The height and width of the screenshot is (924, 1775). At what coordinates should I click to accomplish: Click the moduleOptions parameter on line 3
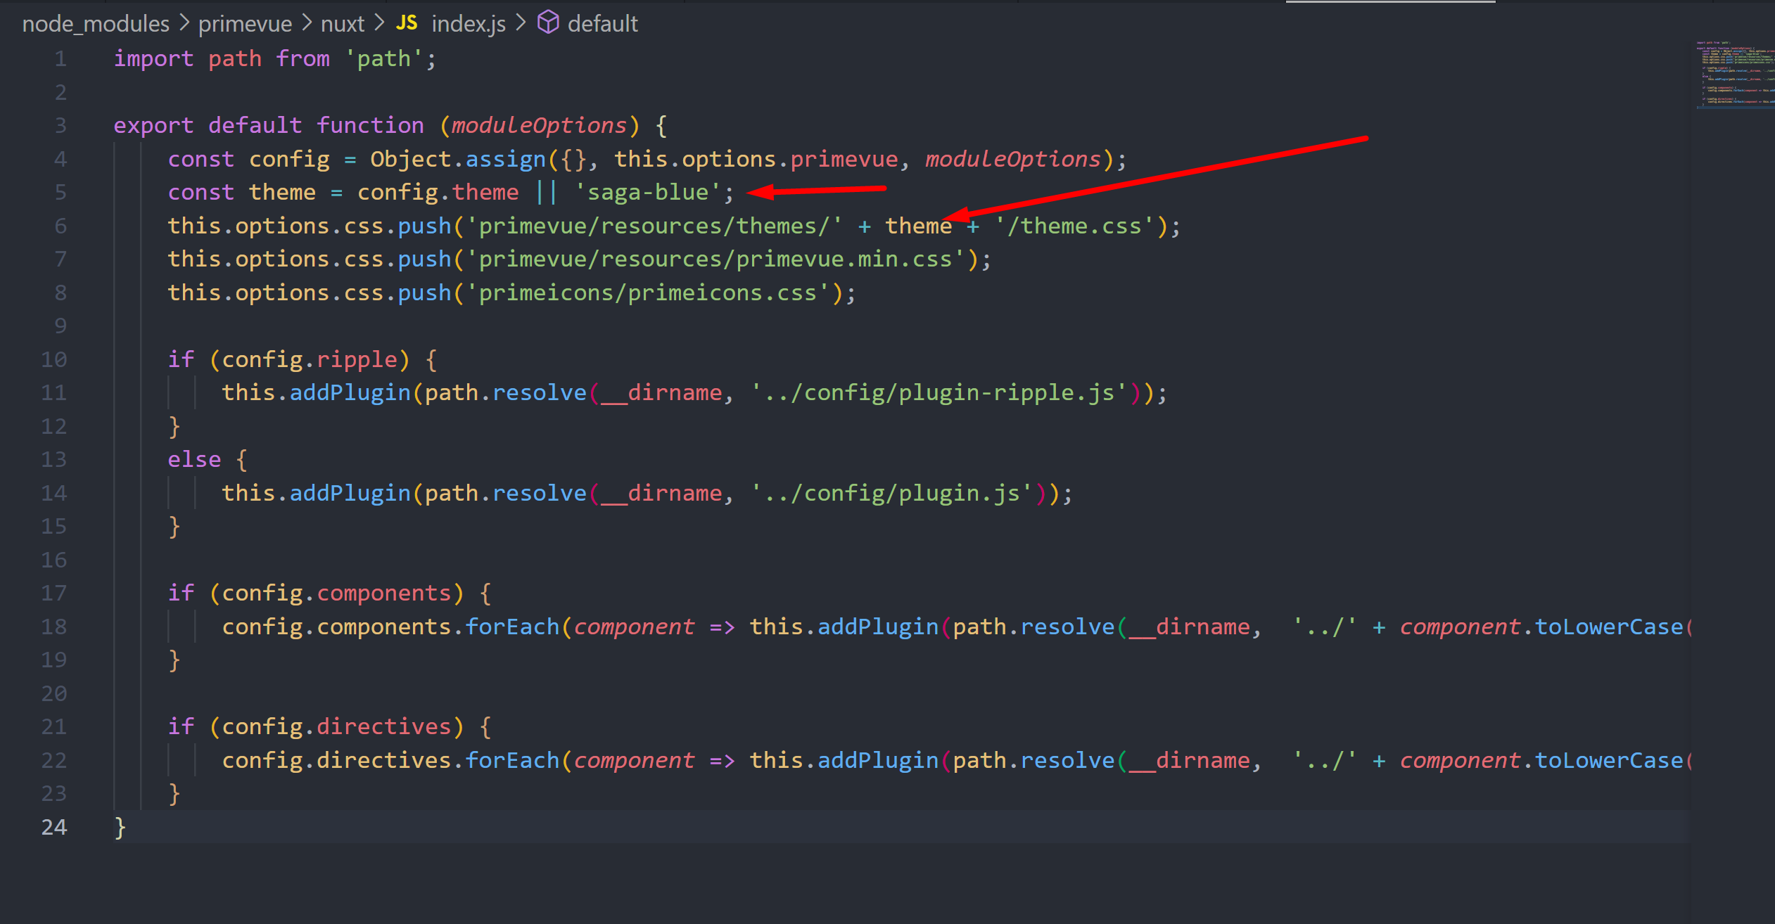[538, 124]
